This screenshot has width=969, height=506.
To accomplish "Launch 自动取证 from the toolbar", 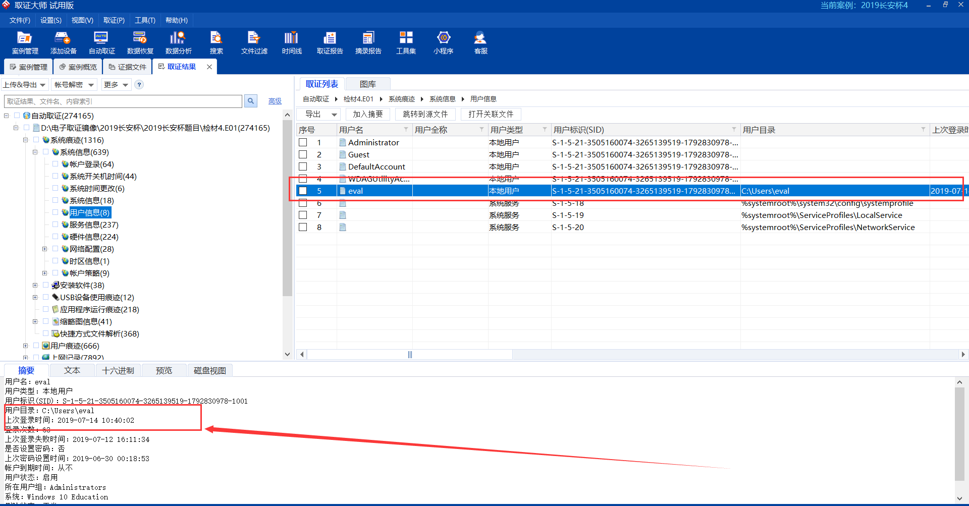I will pos(101,43).
